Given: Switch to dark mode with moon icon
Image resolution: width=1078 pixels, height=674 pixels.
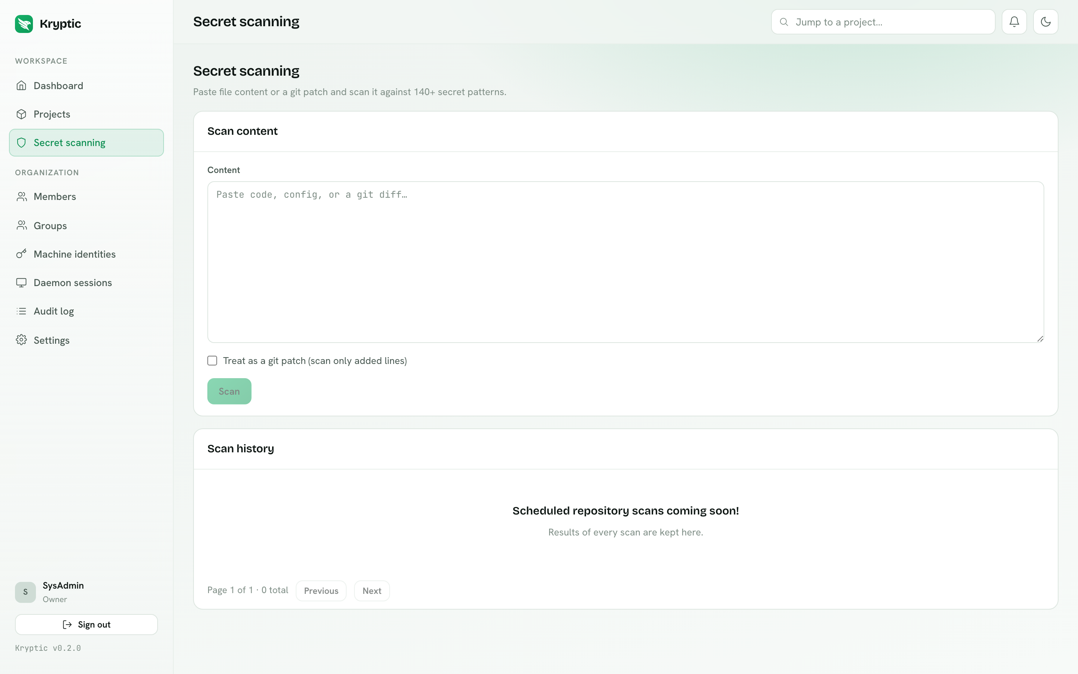Looking at the screenshot, I should (x=1045, y=22).
